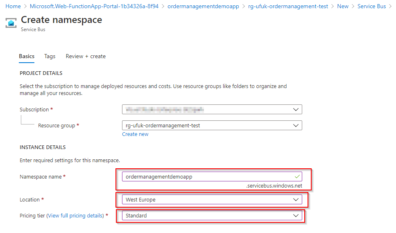Click the .servicebus.windows.net suffix text
The height and width of the screenshot is (233, 396).
point(274,186)
